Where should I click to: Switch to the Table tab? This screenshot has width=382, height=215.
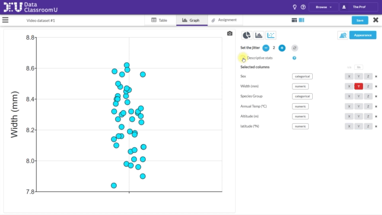160,20
